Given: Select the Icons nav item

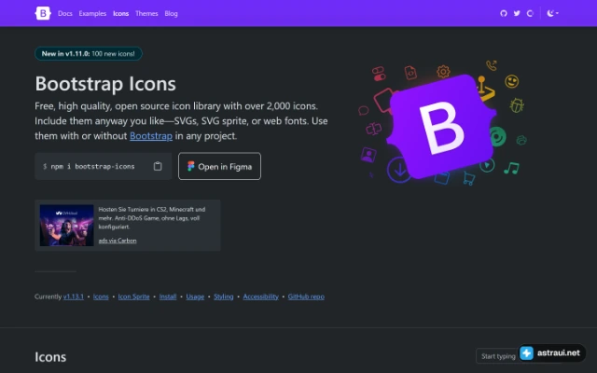Looking at the screenshot, I should (x=120, y=13).
